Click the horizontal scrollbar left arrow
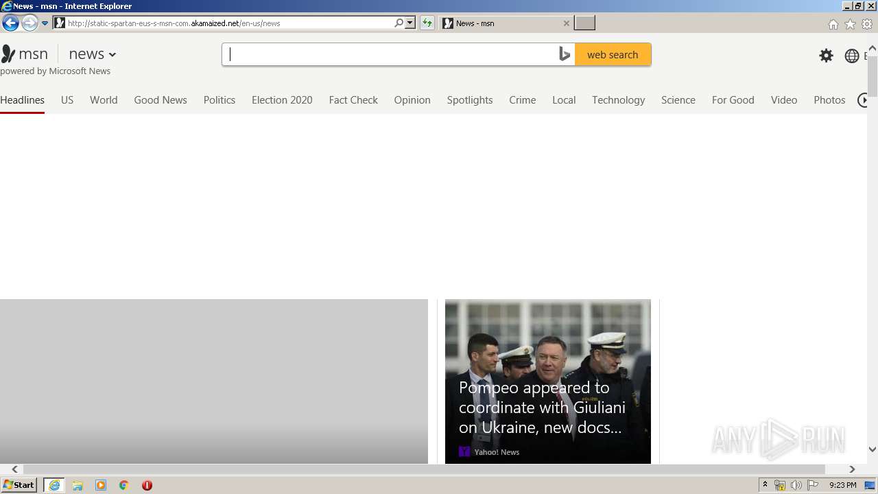The width and height of the screenshot is (878, 494). 15,469
